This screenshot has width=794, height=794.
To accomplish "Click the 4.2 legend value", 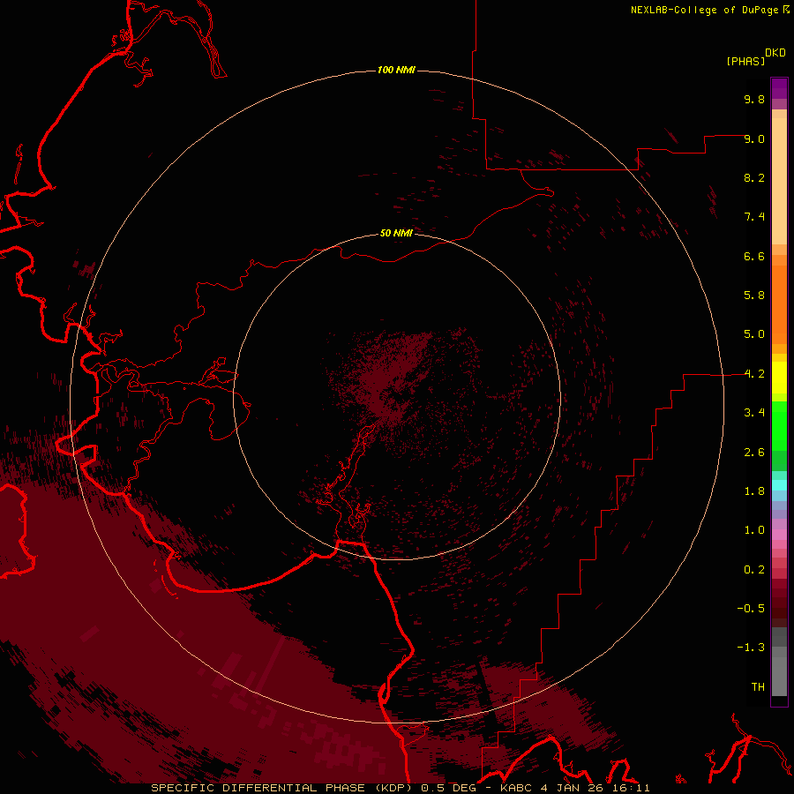I will click(x=754, y=374).
